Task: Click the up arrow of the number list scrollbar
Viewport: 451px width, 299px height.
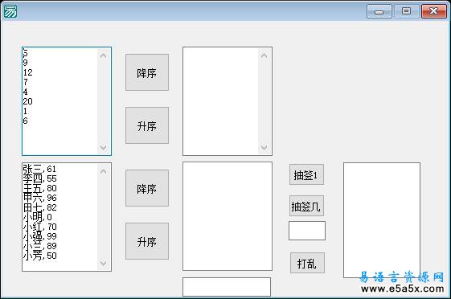Action: click(103, 55)
